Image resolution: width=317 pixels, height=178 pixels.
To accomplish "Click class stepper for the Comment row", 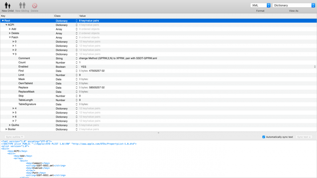I will (x=76, y=58).
